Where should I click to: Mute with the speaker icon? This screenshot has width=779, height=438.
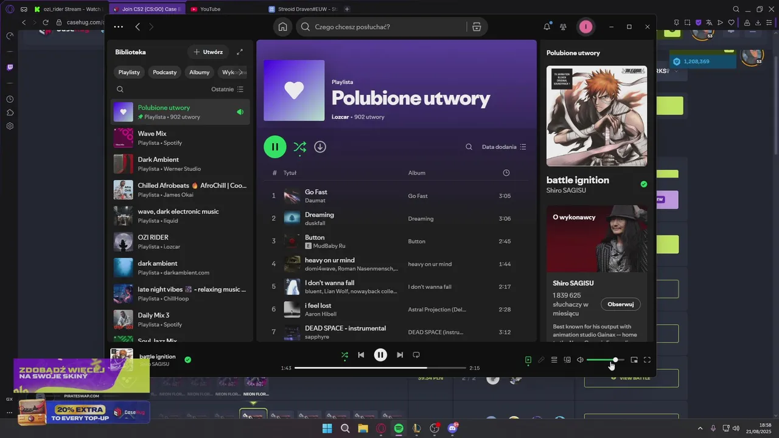580,360
